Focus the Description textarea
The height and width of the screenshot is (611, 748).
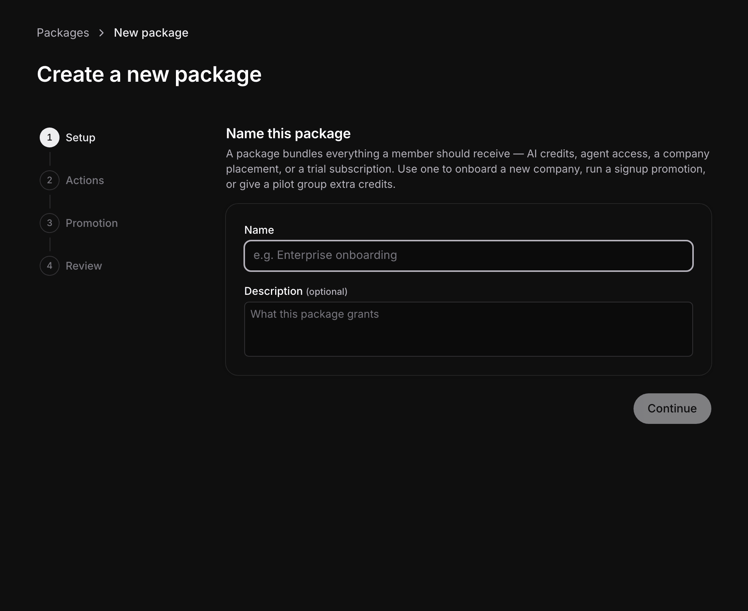coord(469,329)
